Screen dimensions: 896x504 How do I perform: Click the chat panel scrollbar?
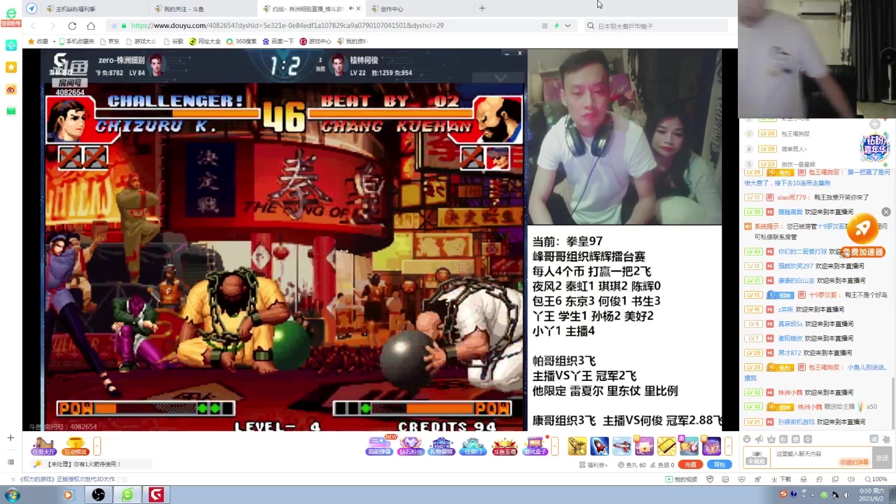pyautogui.click(x=893, y=402)
